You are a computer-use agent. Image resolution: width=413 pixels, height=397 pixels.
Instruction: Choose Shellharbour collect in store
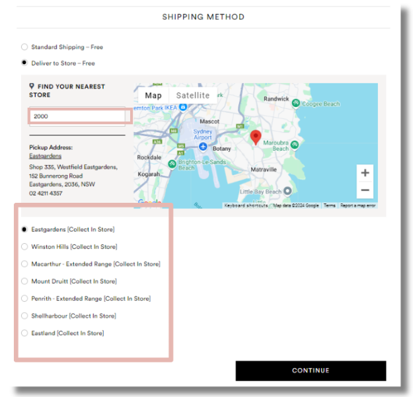(24, 316)
